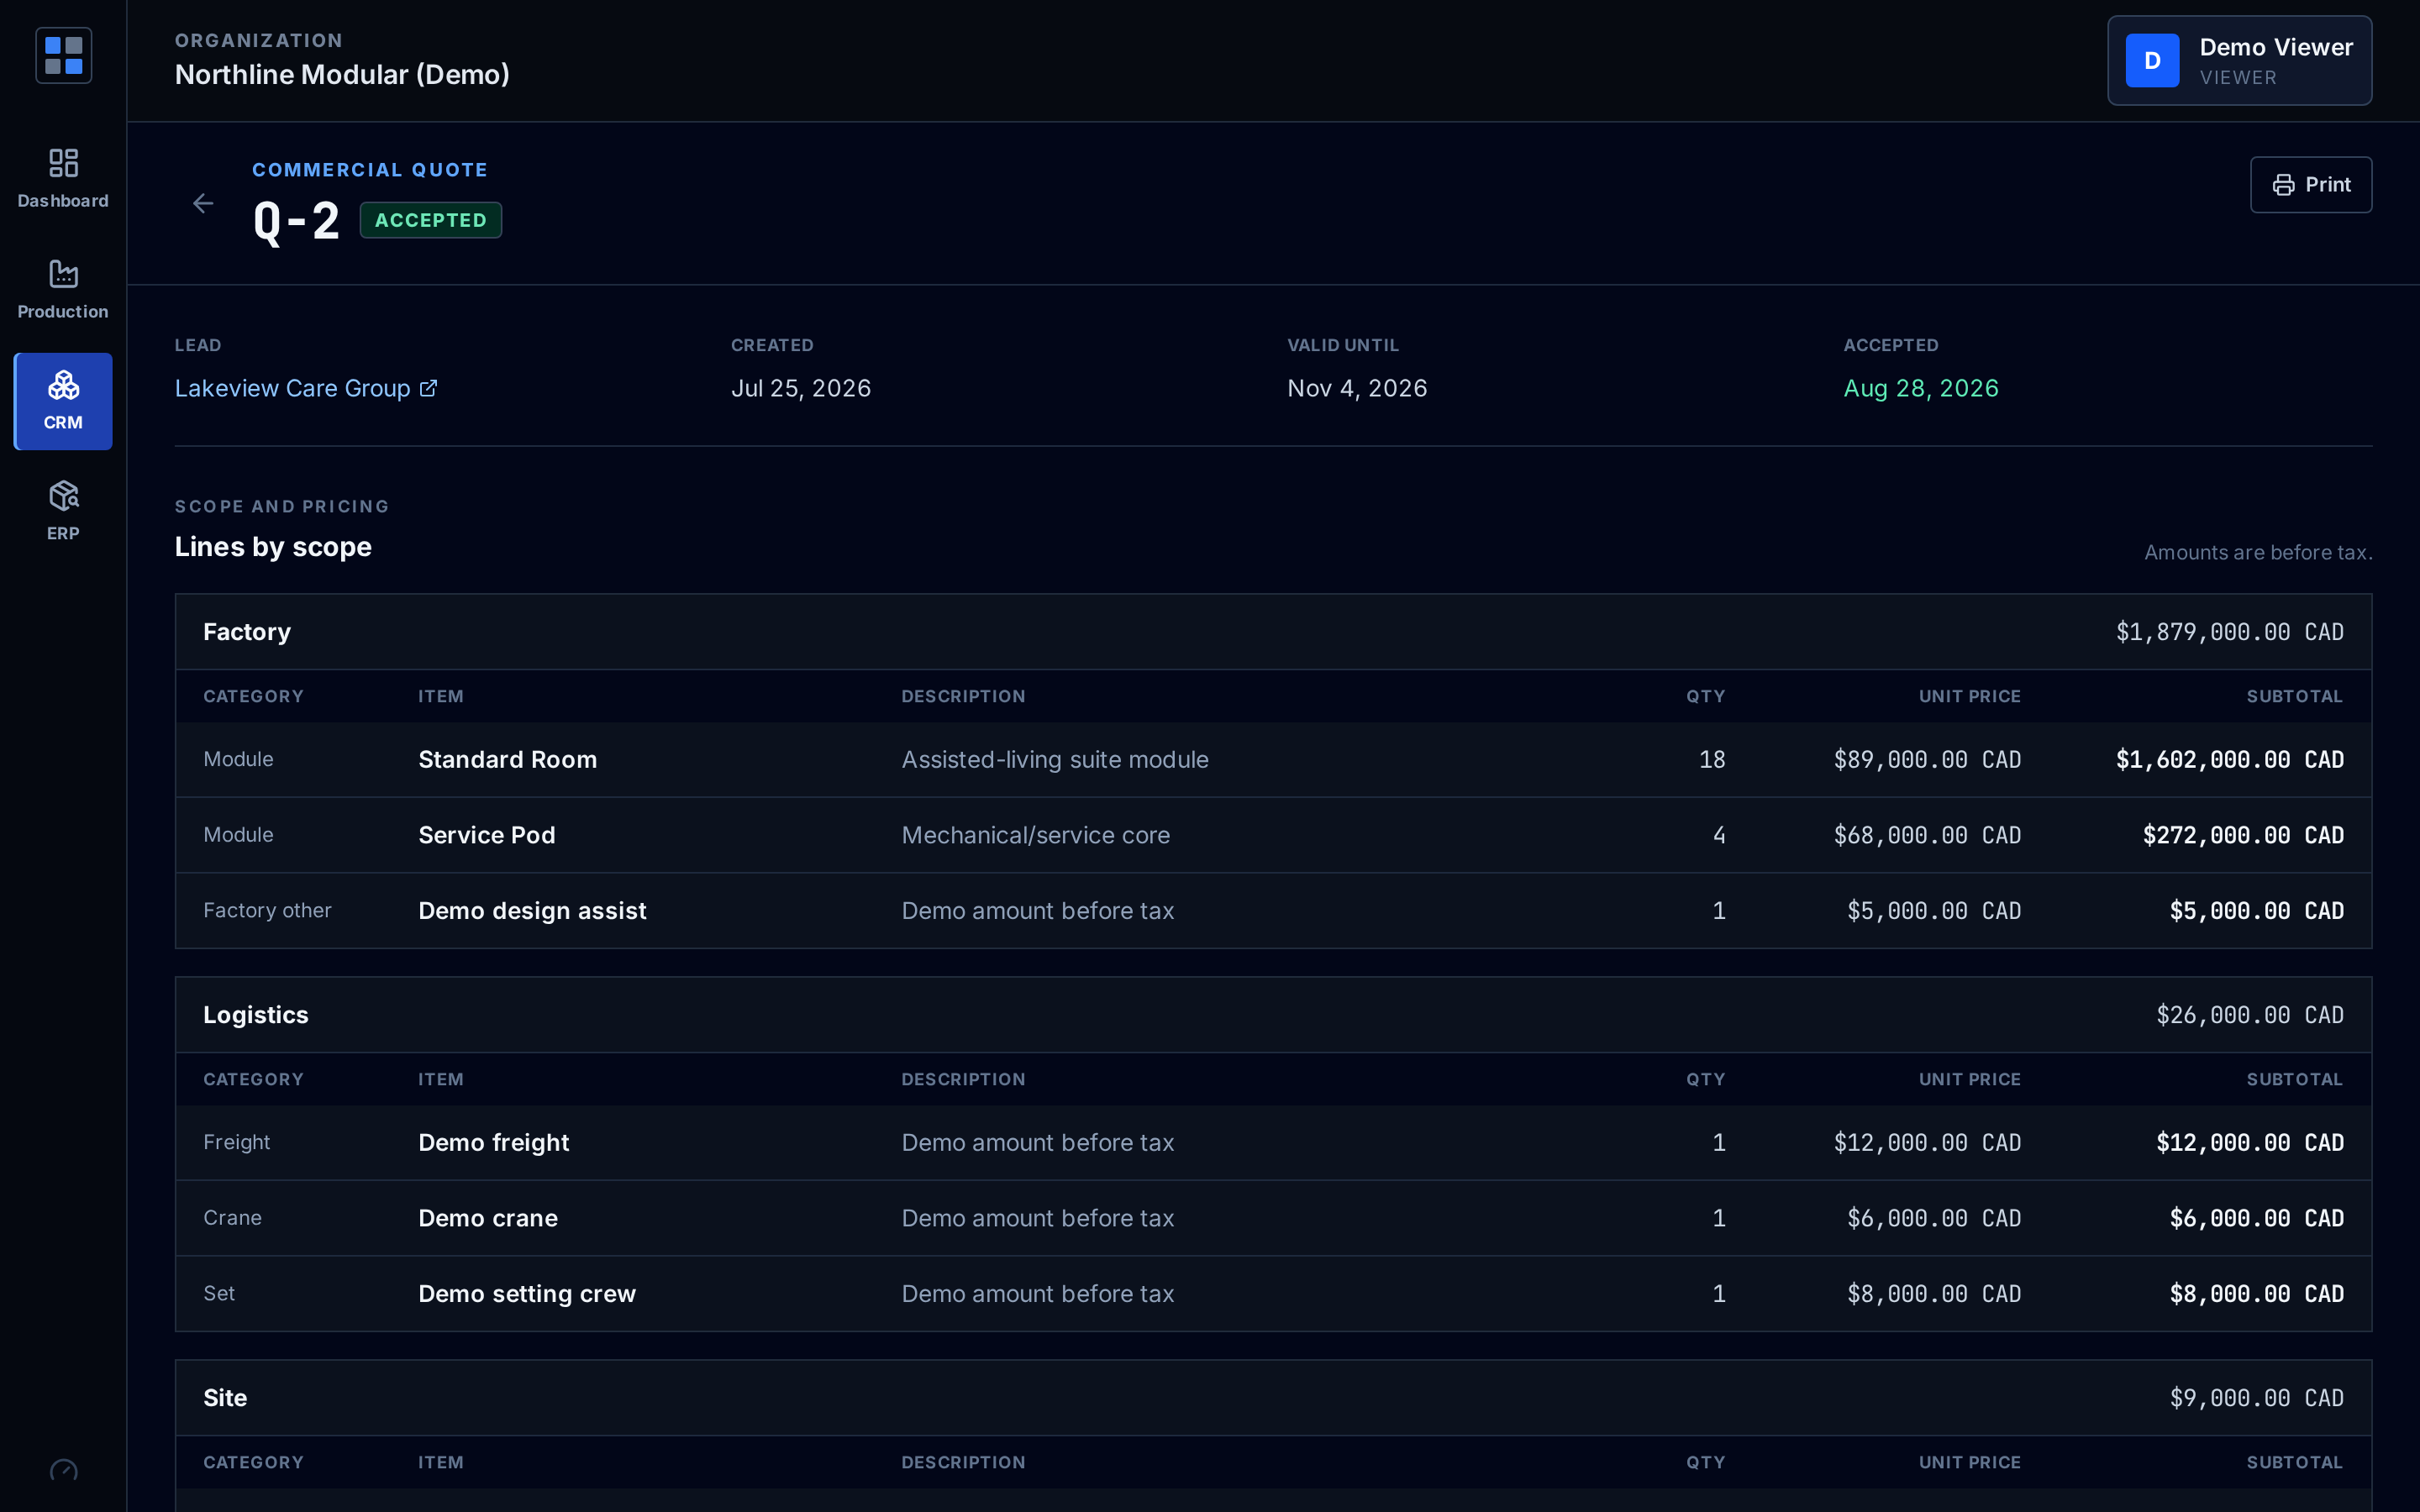Screen dimensions: 2420x1512
Task: Click Mechanical/service core description
Action: point(1035,835)
